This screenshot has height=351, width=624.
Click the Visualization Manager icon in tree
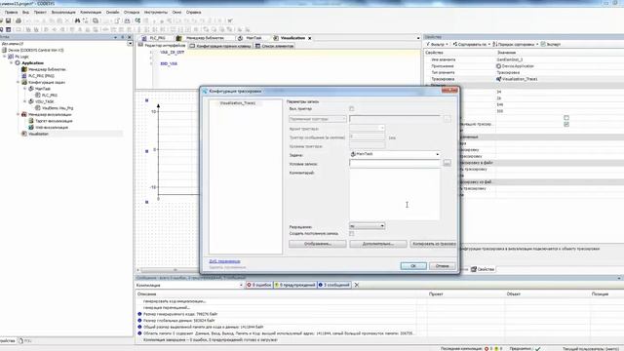click(24, 114)
